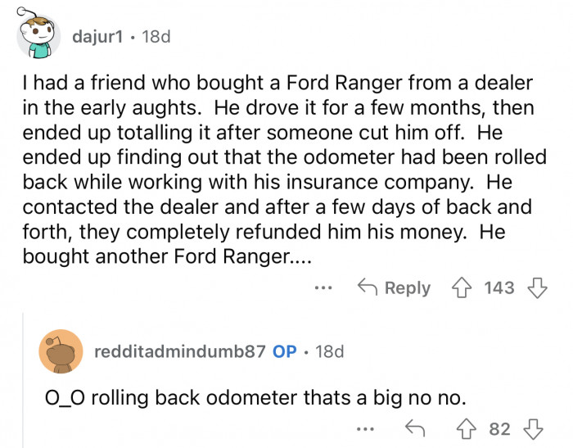Upvote dajur1's Ford Ranger comment

coord(461,287)
